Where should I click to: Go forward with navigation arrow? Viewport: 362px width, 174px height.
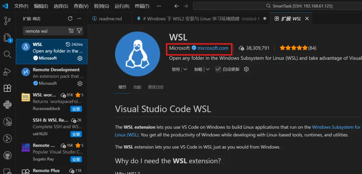pos(186,6)
